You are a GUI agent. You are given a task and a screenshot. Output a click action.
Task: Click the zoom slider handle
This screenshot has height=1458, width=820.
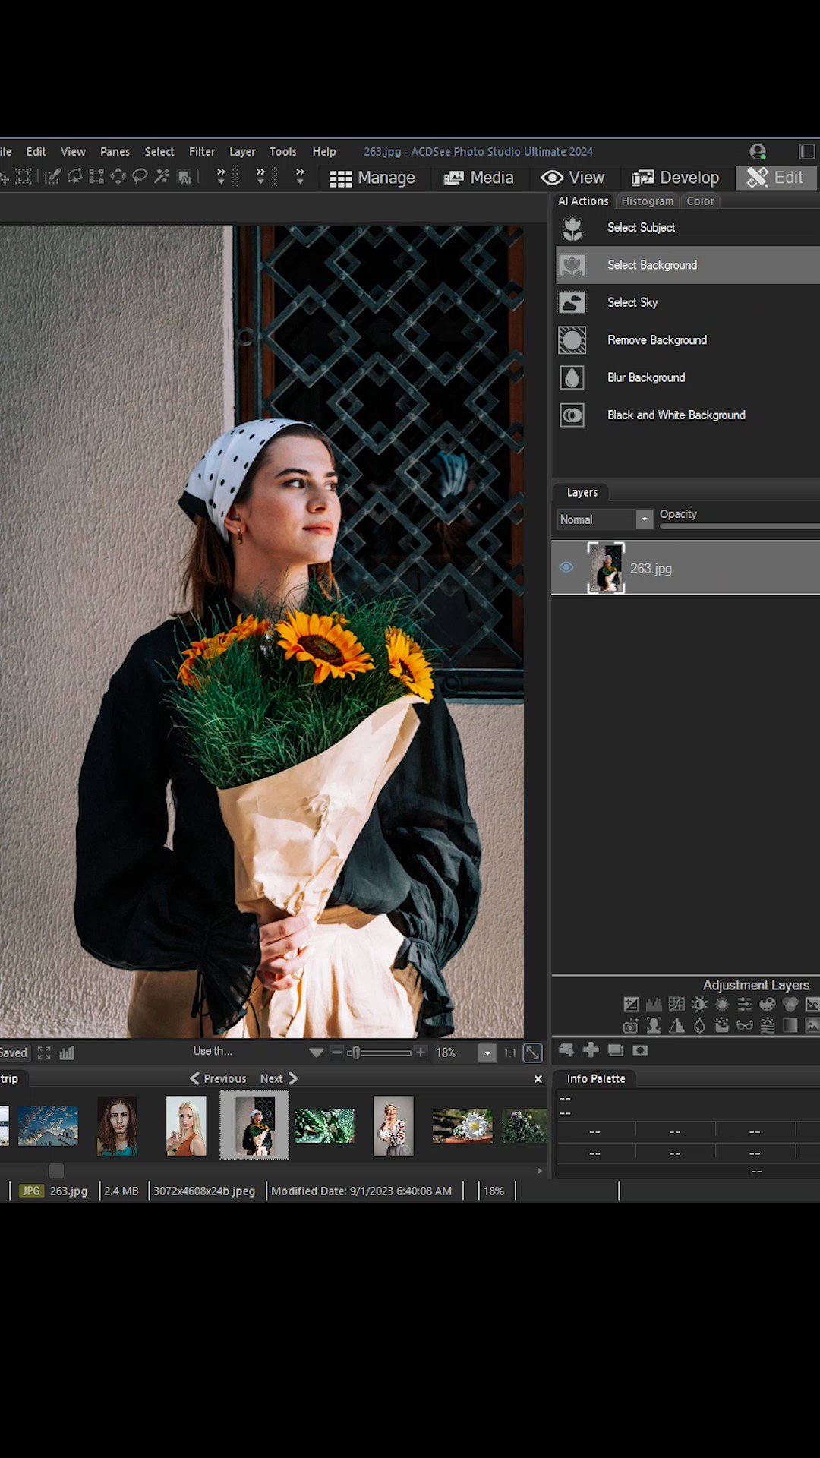[354, 1052]
